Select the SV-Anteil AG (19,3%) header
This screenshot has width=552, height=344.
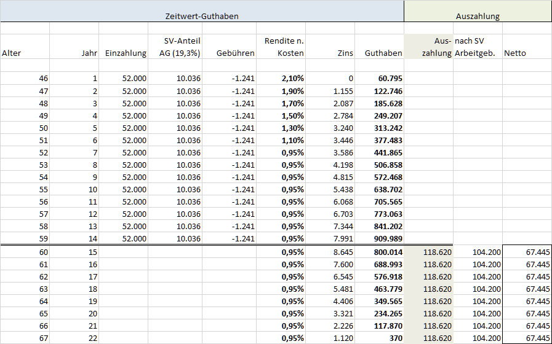(175, 47)
